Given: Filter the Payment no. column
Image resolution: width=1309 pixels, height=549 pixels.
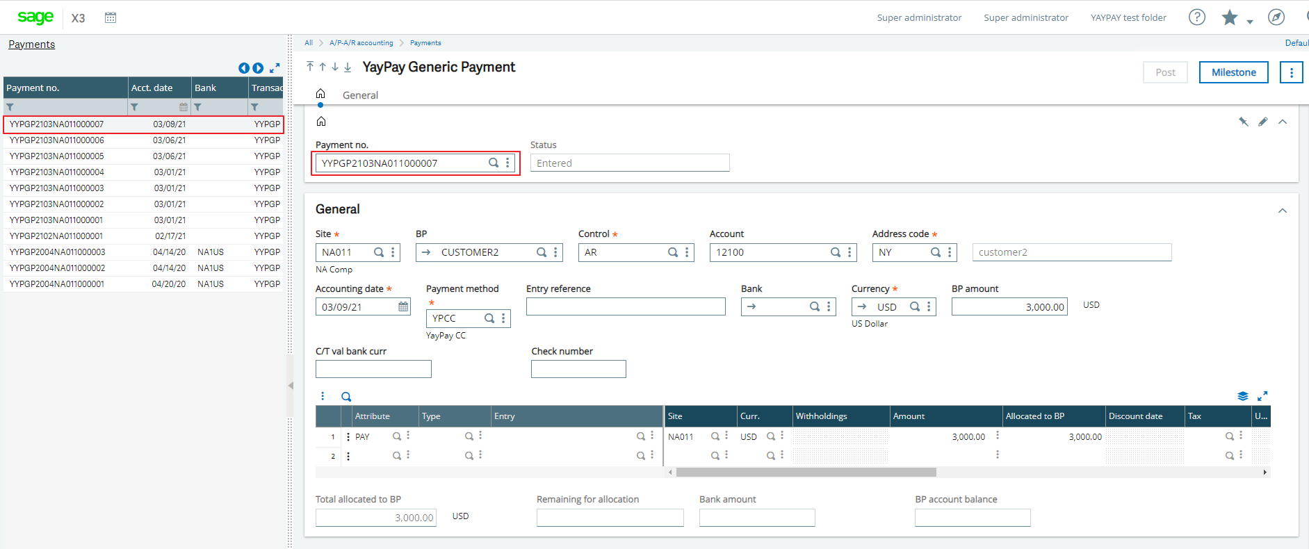Looking at the screenshot, I should (10, 107).
